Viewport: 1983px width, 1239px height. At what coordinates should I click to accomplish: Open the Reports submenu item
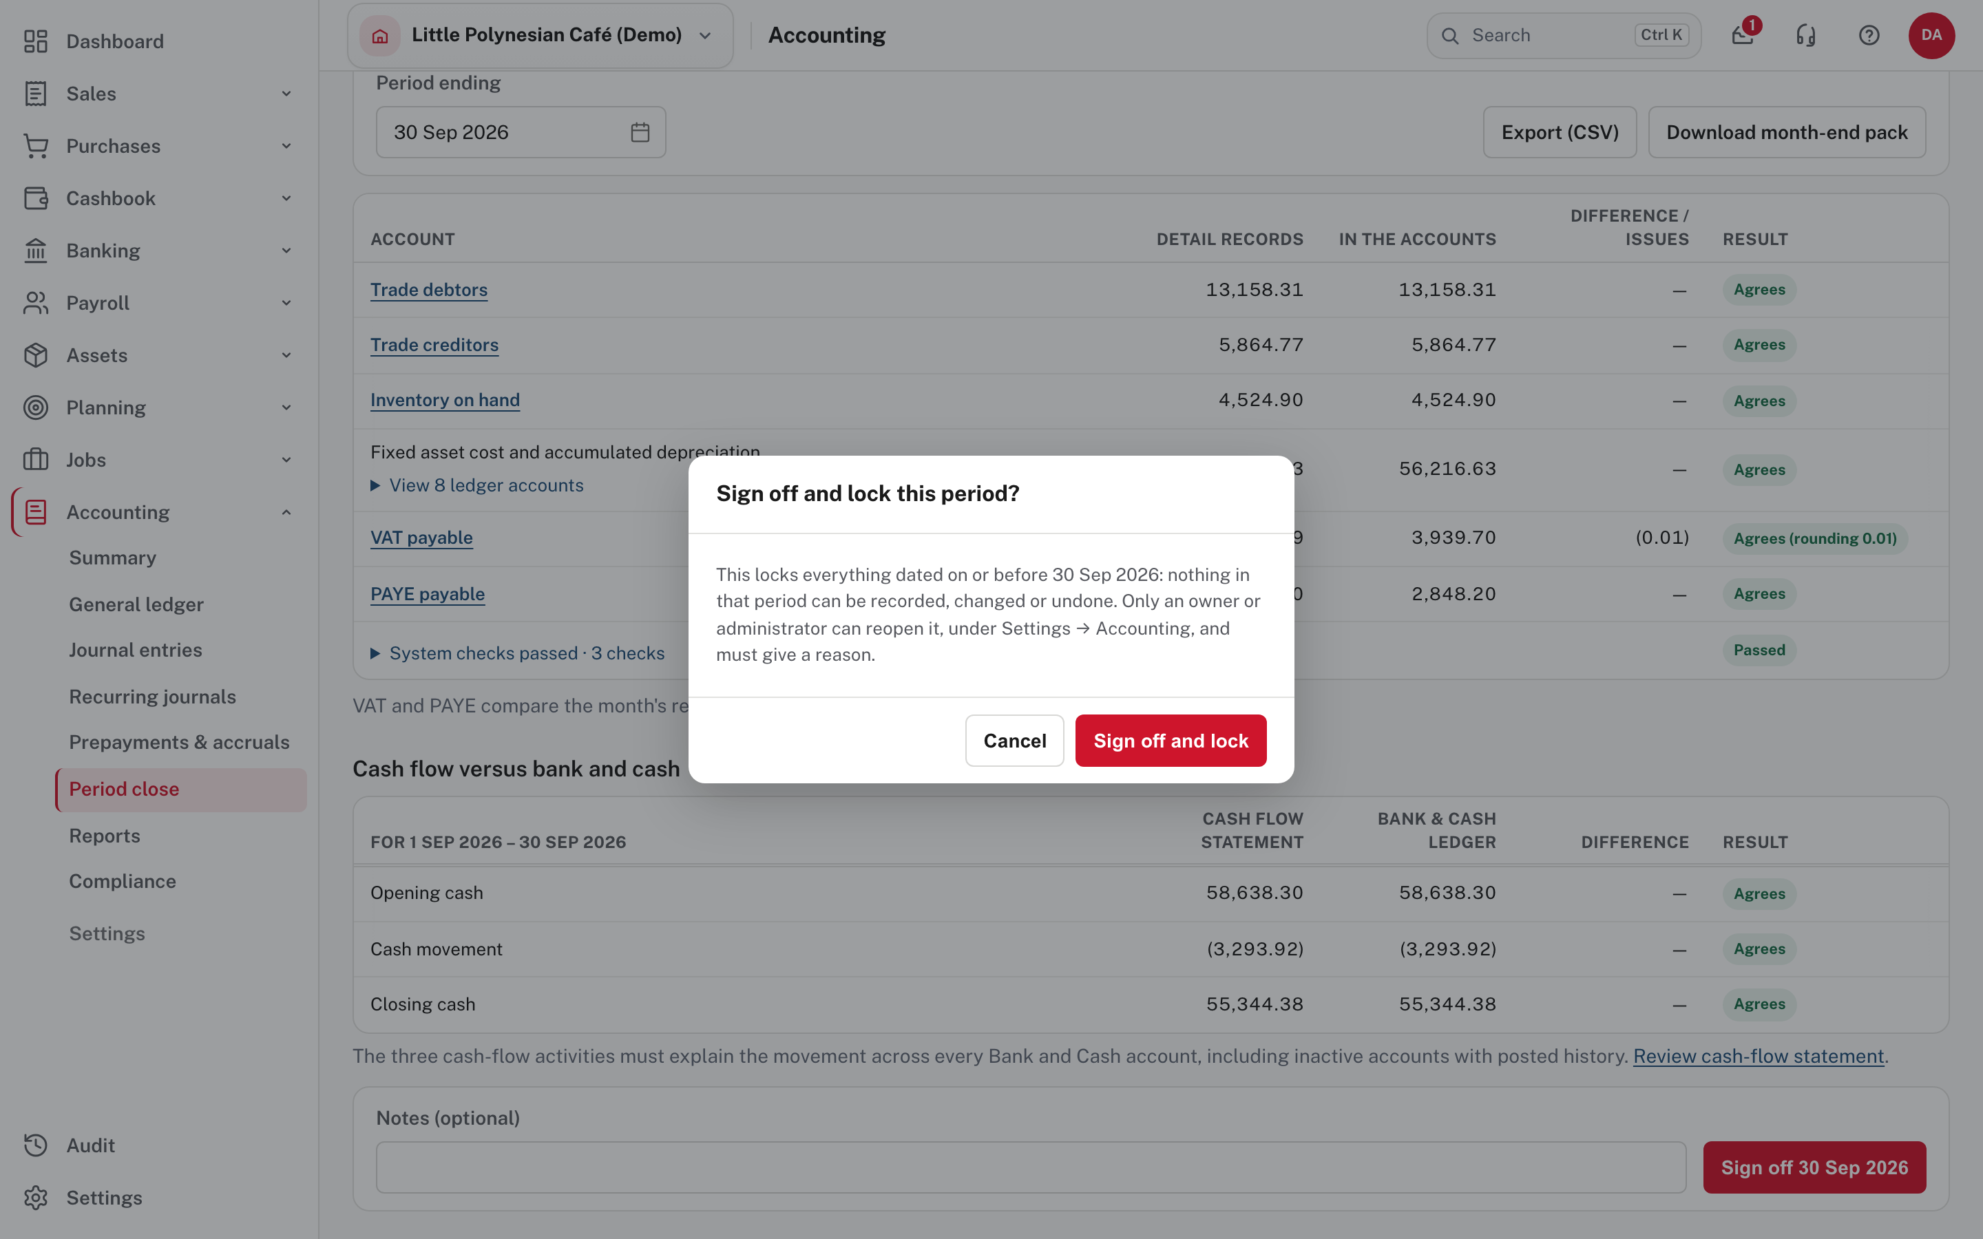105,836
